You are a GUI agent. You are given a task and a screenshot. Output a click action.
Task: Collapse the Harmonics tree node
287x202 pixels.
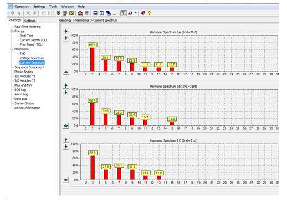pos(12,49)
